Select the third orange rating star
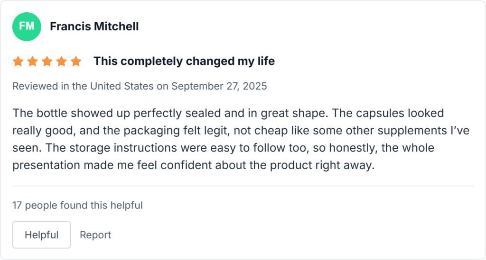 [47, 62]
